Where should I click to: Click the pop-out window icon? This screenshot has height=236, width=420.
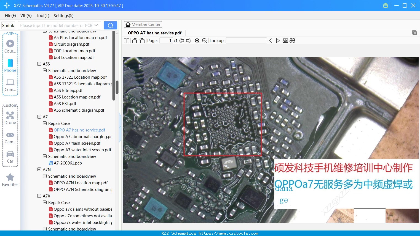(x=414, y=33)
